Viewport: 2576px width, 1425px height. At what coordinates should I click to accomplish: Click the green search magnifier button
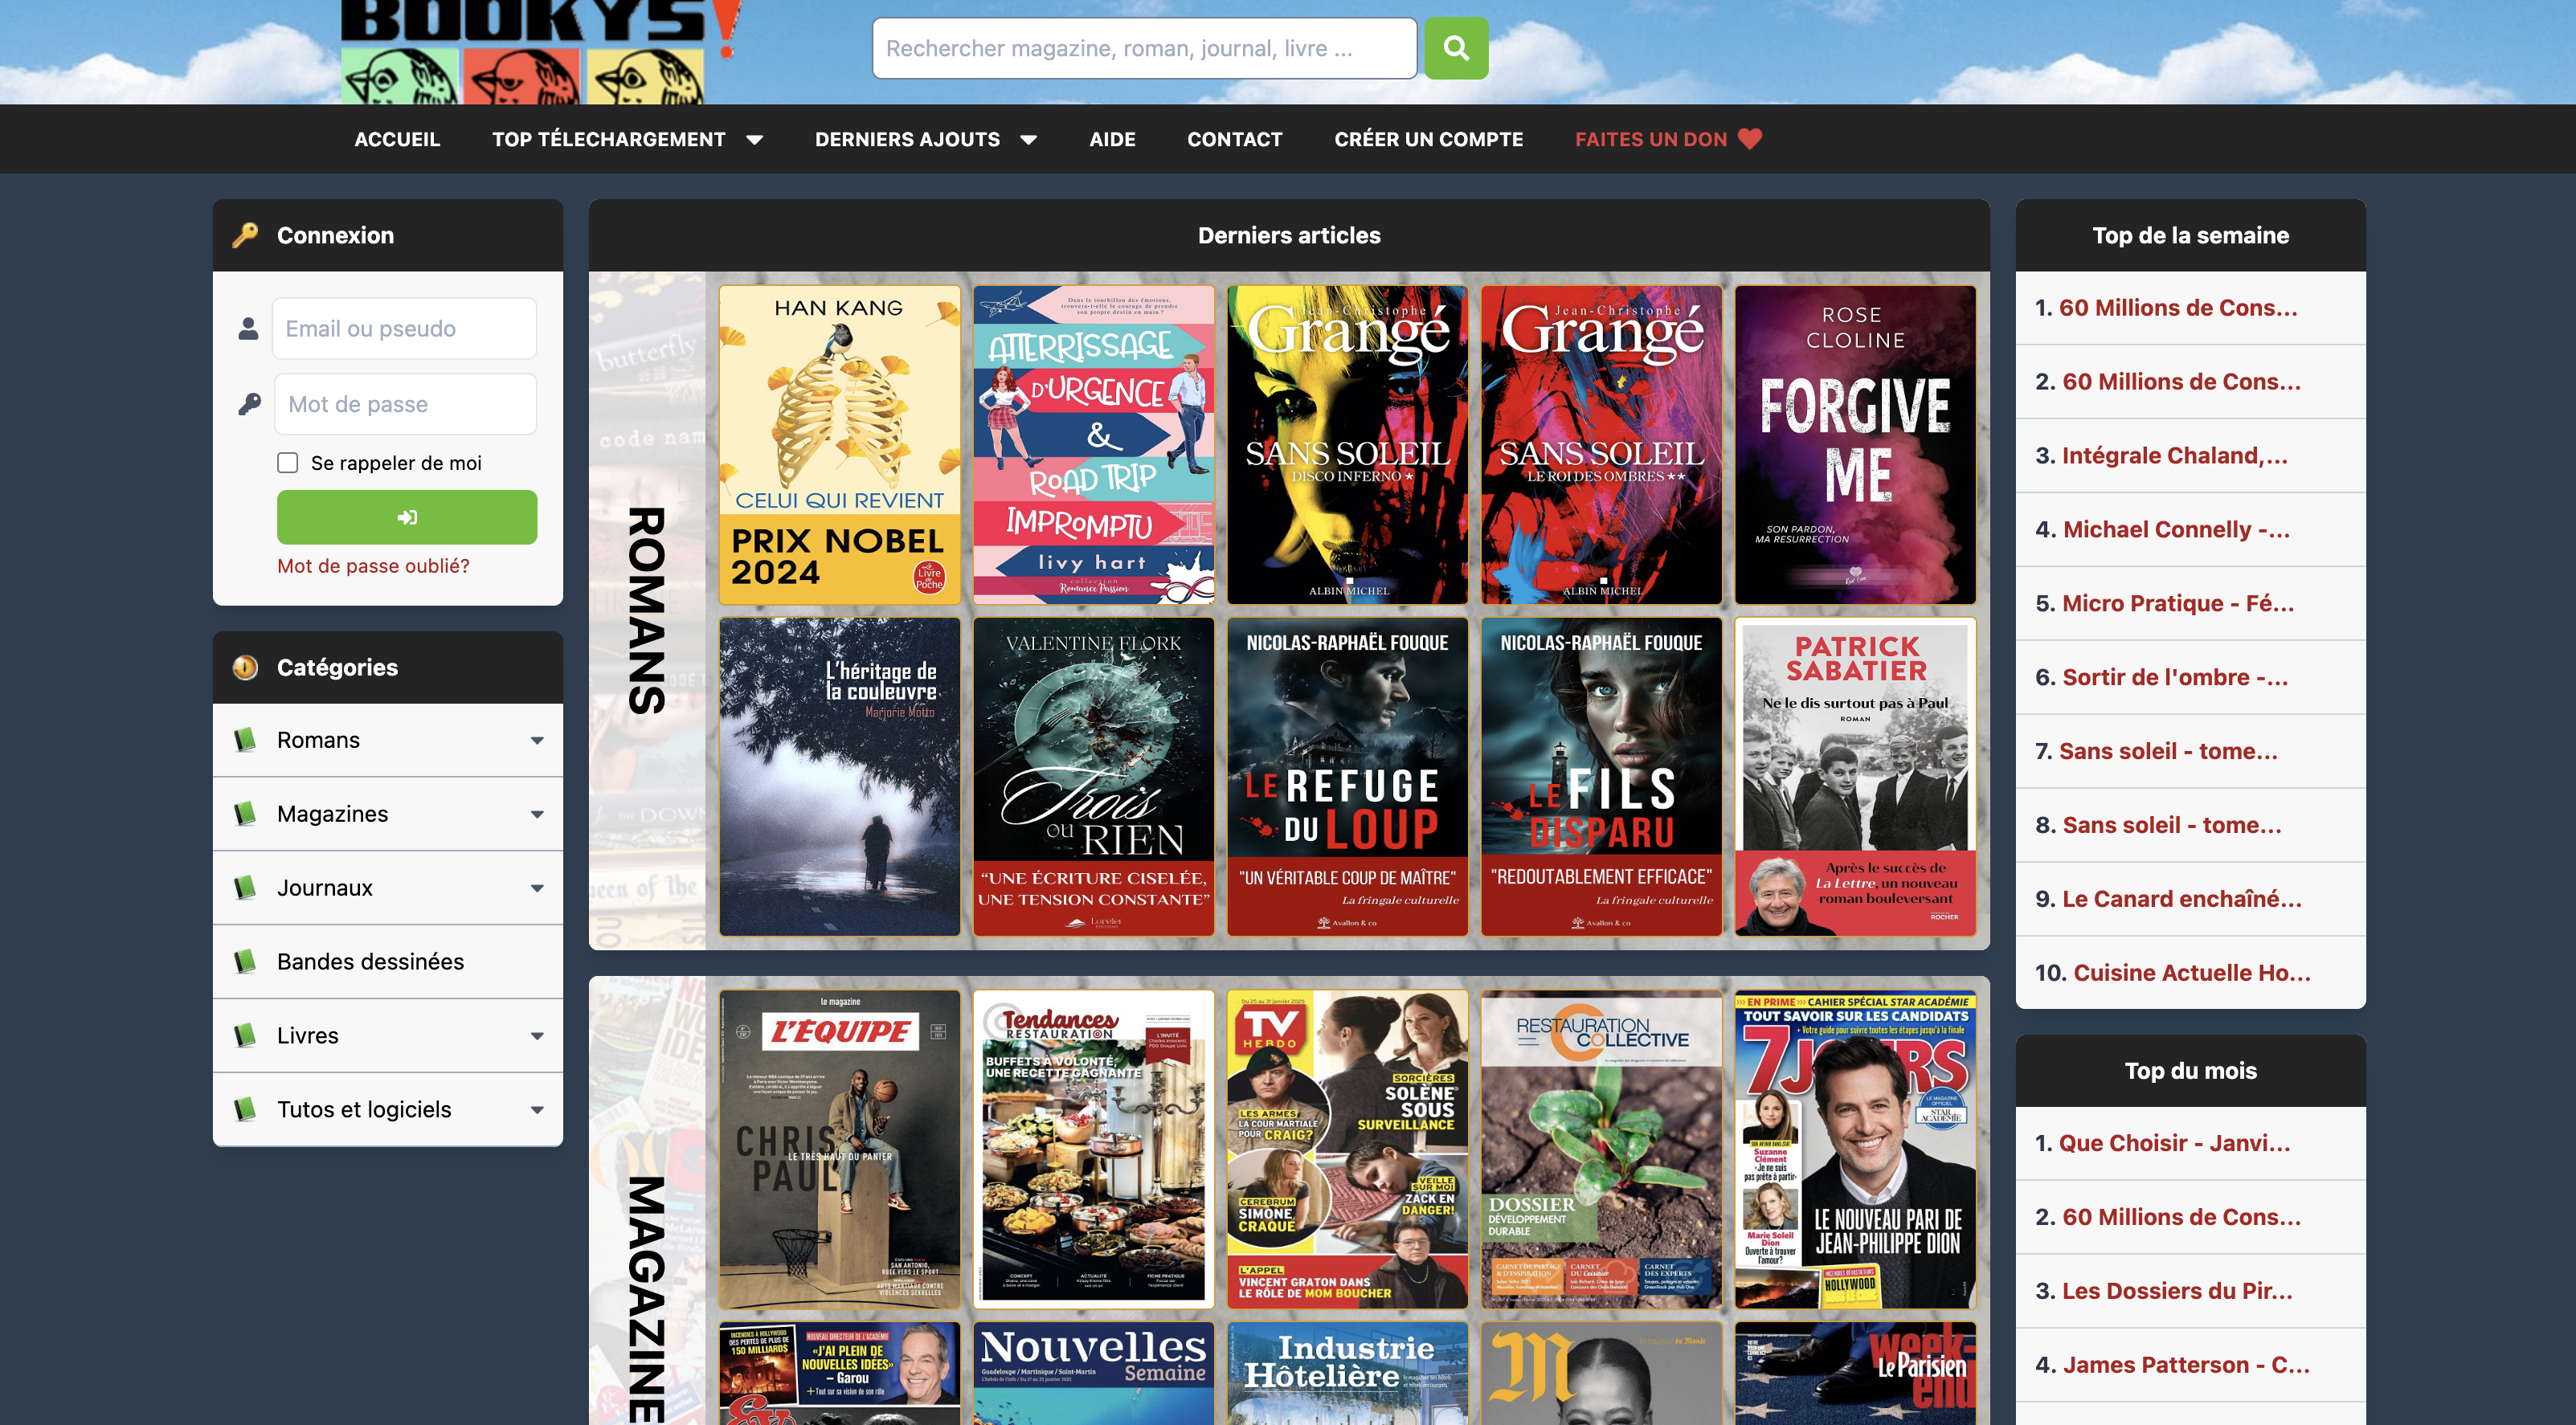(1456, 48)
